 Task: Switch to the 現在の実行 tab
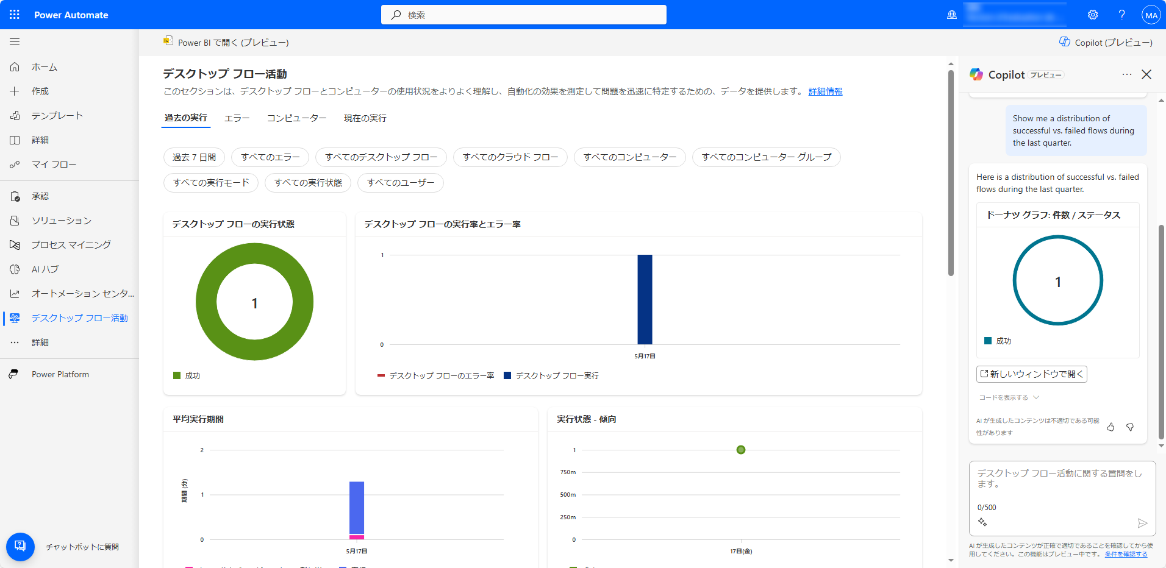[x=365, y=118]
